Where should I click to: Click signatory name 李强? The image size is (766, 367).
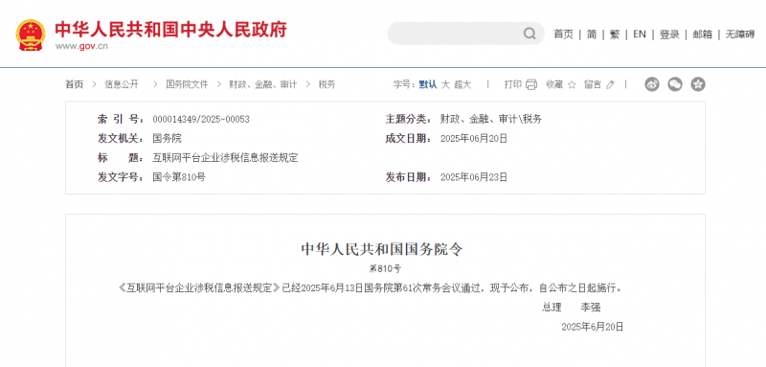click(x=591, y=308)
